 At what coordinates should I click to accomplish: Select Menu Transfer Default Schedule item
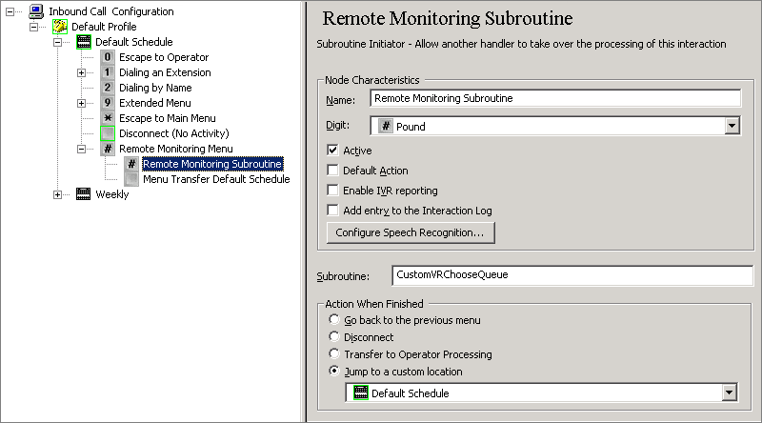tap(216, 179)
